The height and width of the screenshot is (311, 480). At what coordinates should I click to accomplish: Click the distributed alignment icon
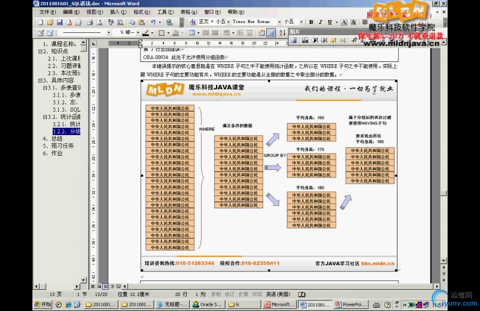(364, 22)
